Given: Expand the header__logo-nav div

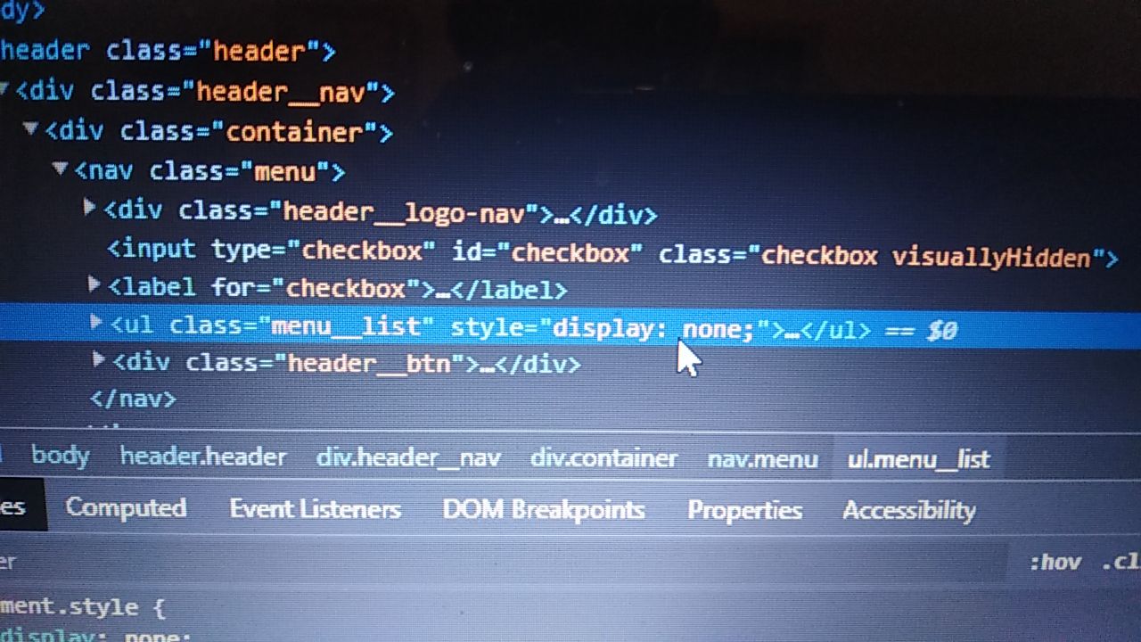Looking at the screenshot, I should (x=90, y=208).
